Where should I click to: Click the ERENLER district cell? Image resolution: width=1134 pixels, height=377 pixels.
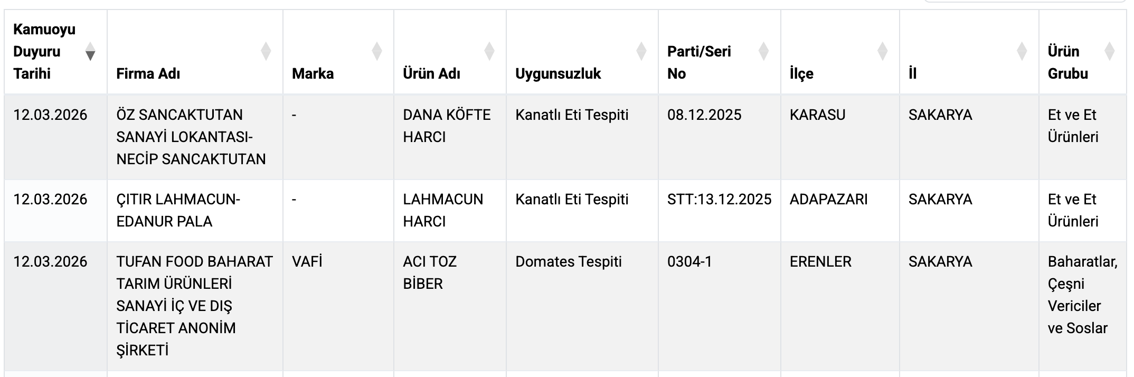point(820,262)
